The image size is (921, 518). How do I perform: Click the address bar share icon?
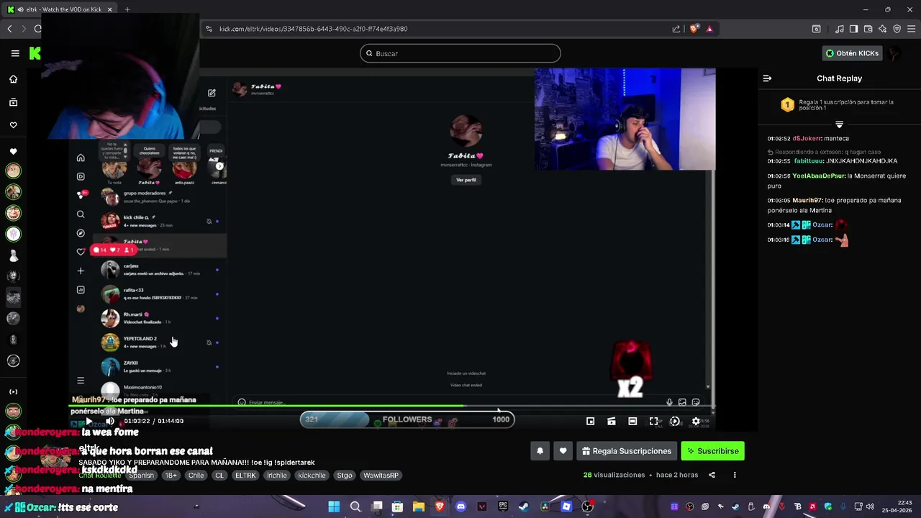point(676,29)
